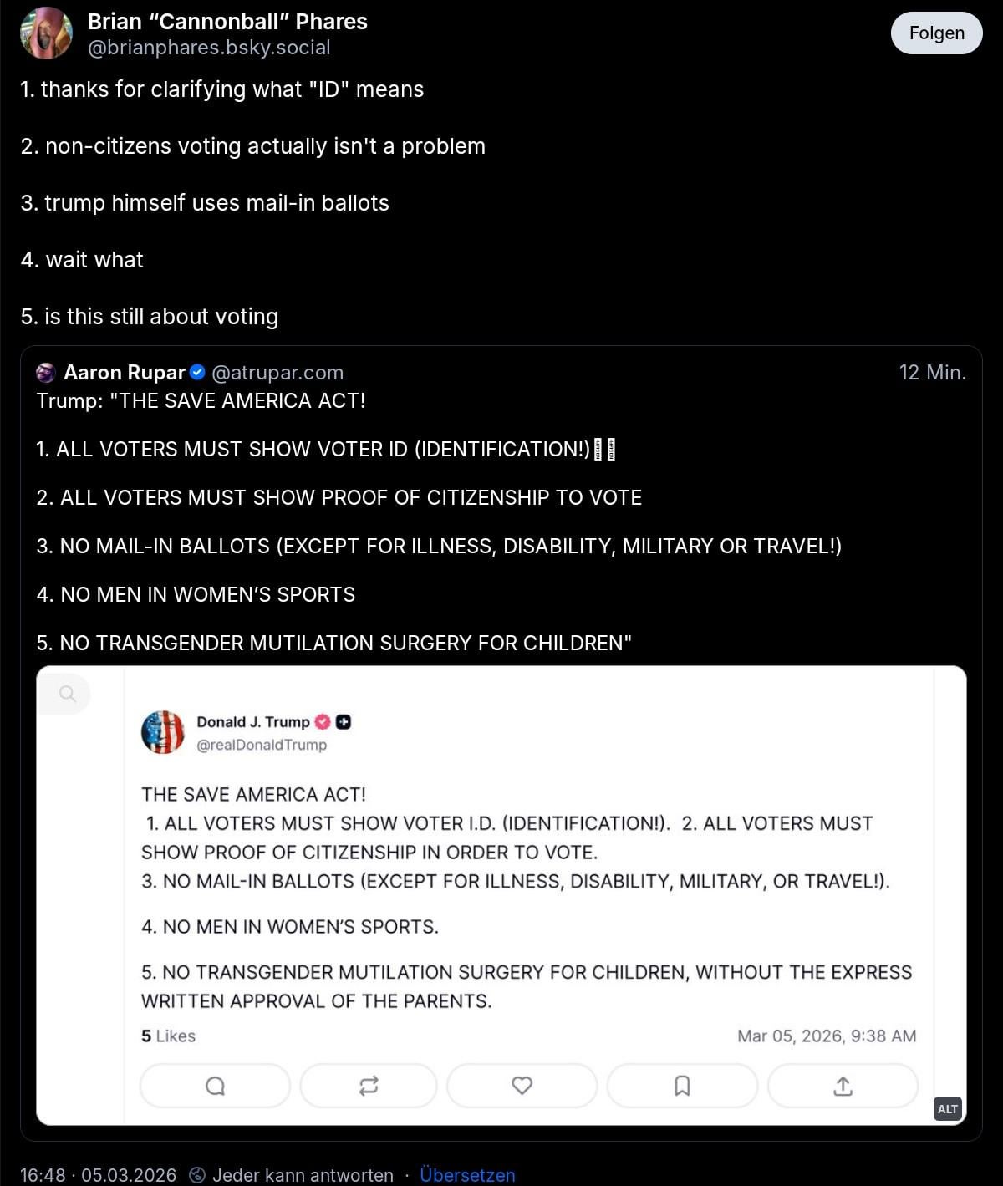The height and width of the screenshot is (1186, 1003).
Task: Click the Übersetzen translate link
Action: tap(467, 1175)
